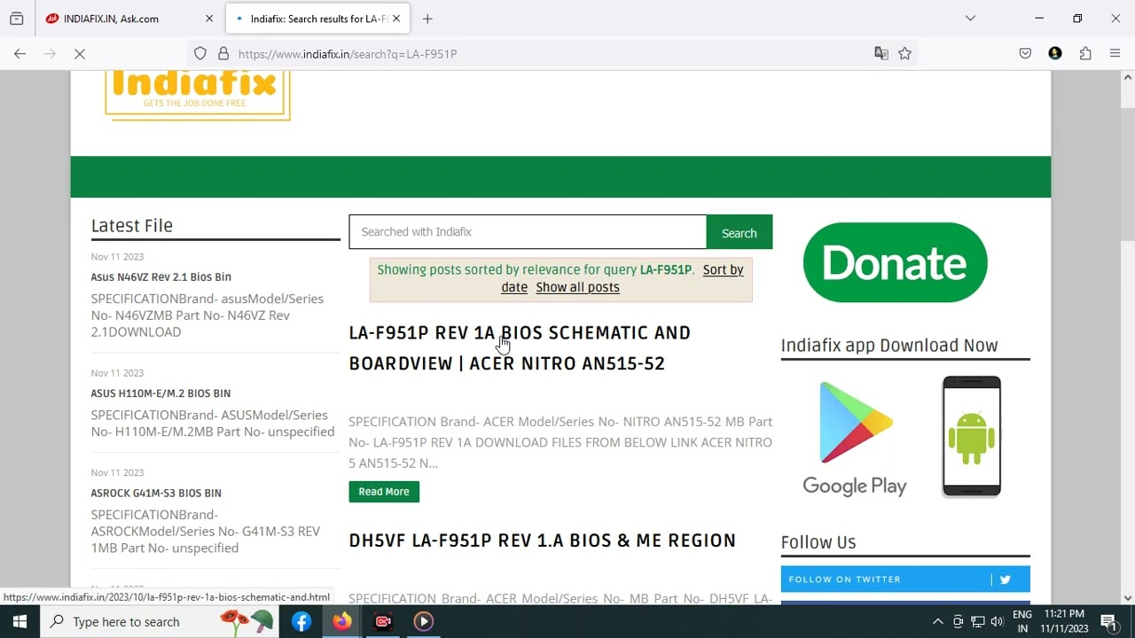Viewport: 1135px width, 638px height.
Task: Expand the list all tabs arrow
Action: click(x=970, y=19)
